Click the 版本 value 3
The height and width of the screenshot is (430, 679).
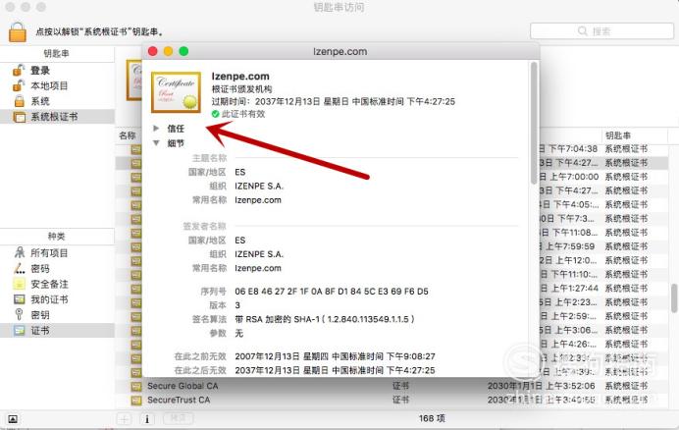(237, 305)
